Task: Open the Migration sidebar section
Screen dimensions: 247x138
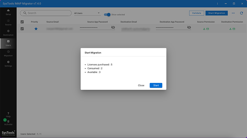Action: coord(8,53)
